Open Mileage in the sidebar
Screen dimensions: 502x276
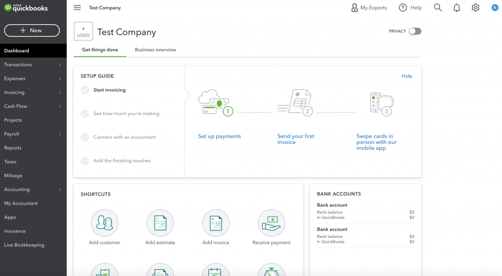tap(33, 176)
